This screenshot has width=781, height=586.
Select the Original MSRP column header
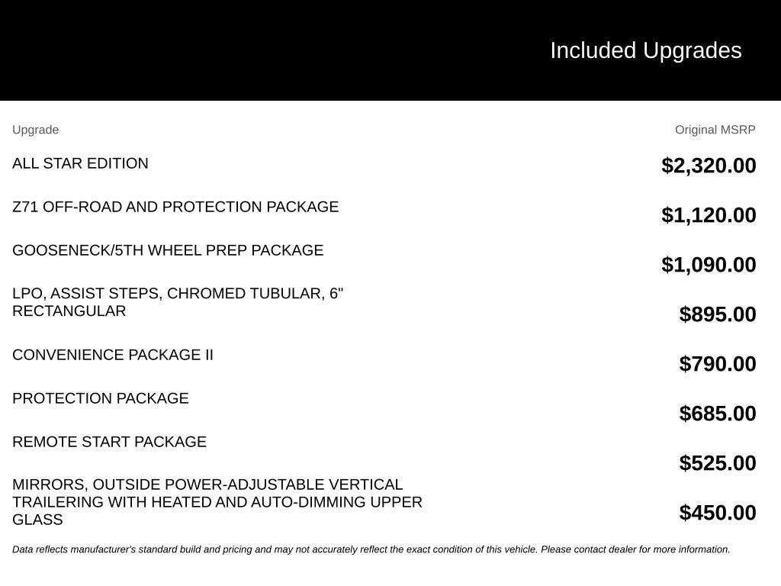(715, 130)
